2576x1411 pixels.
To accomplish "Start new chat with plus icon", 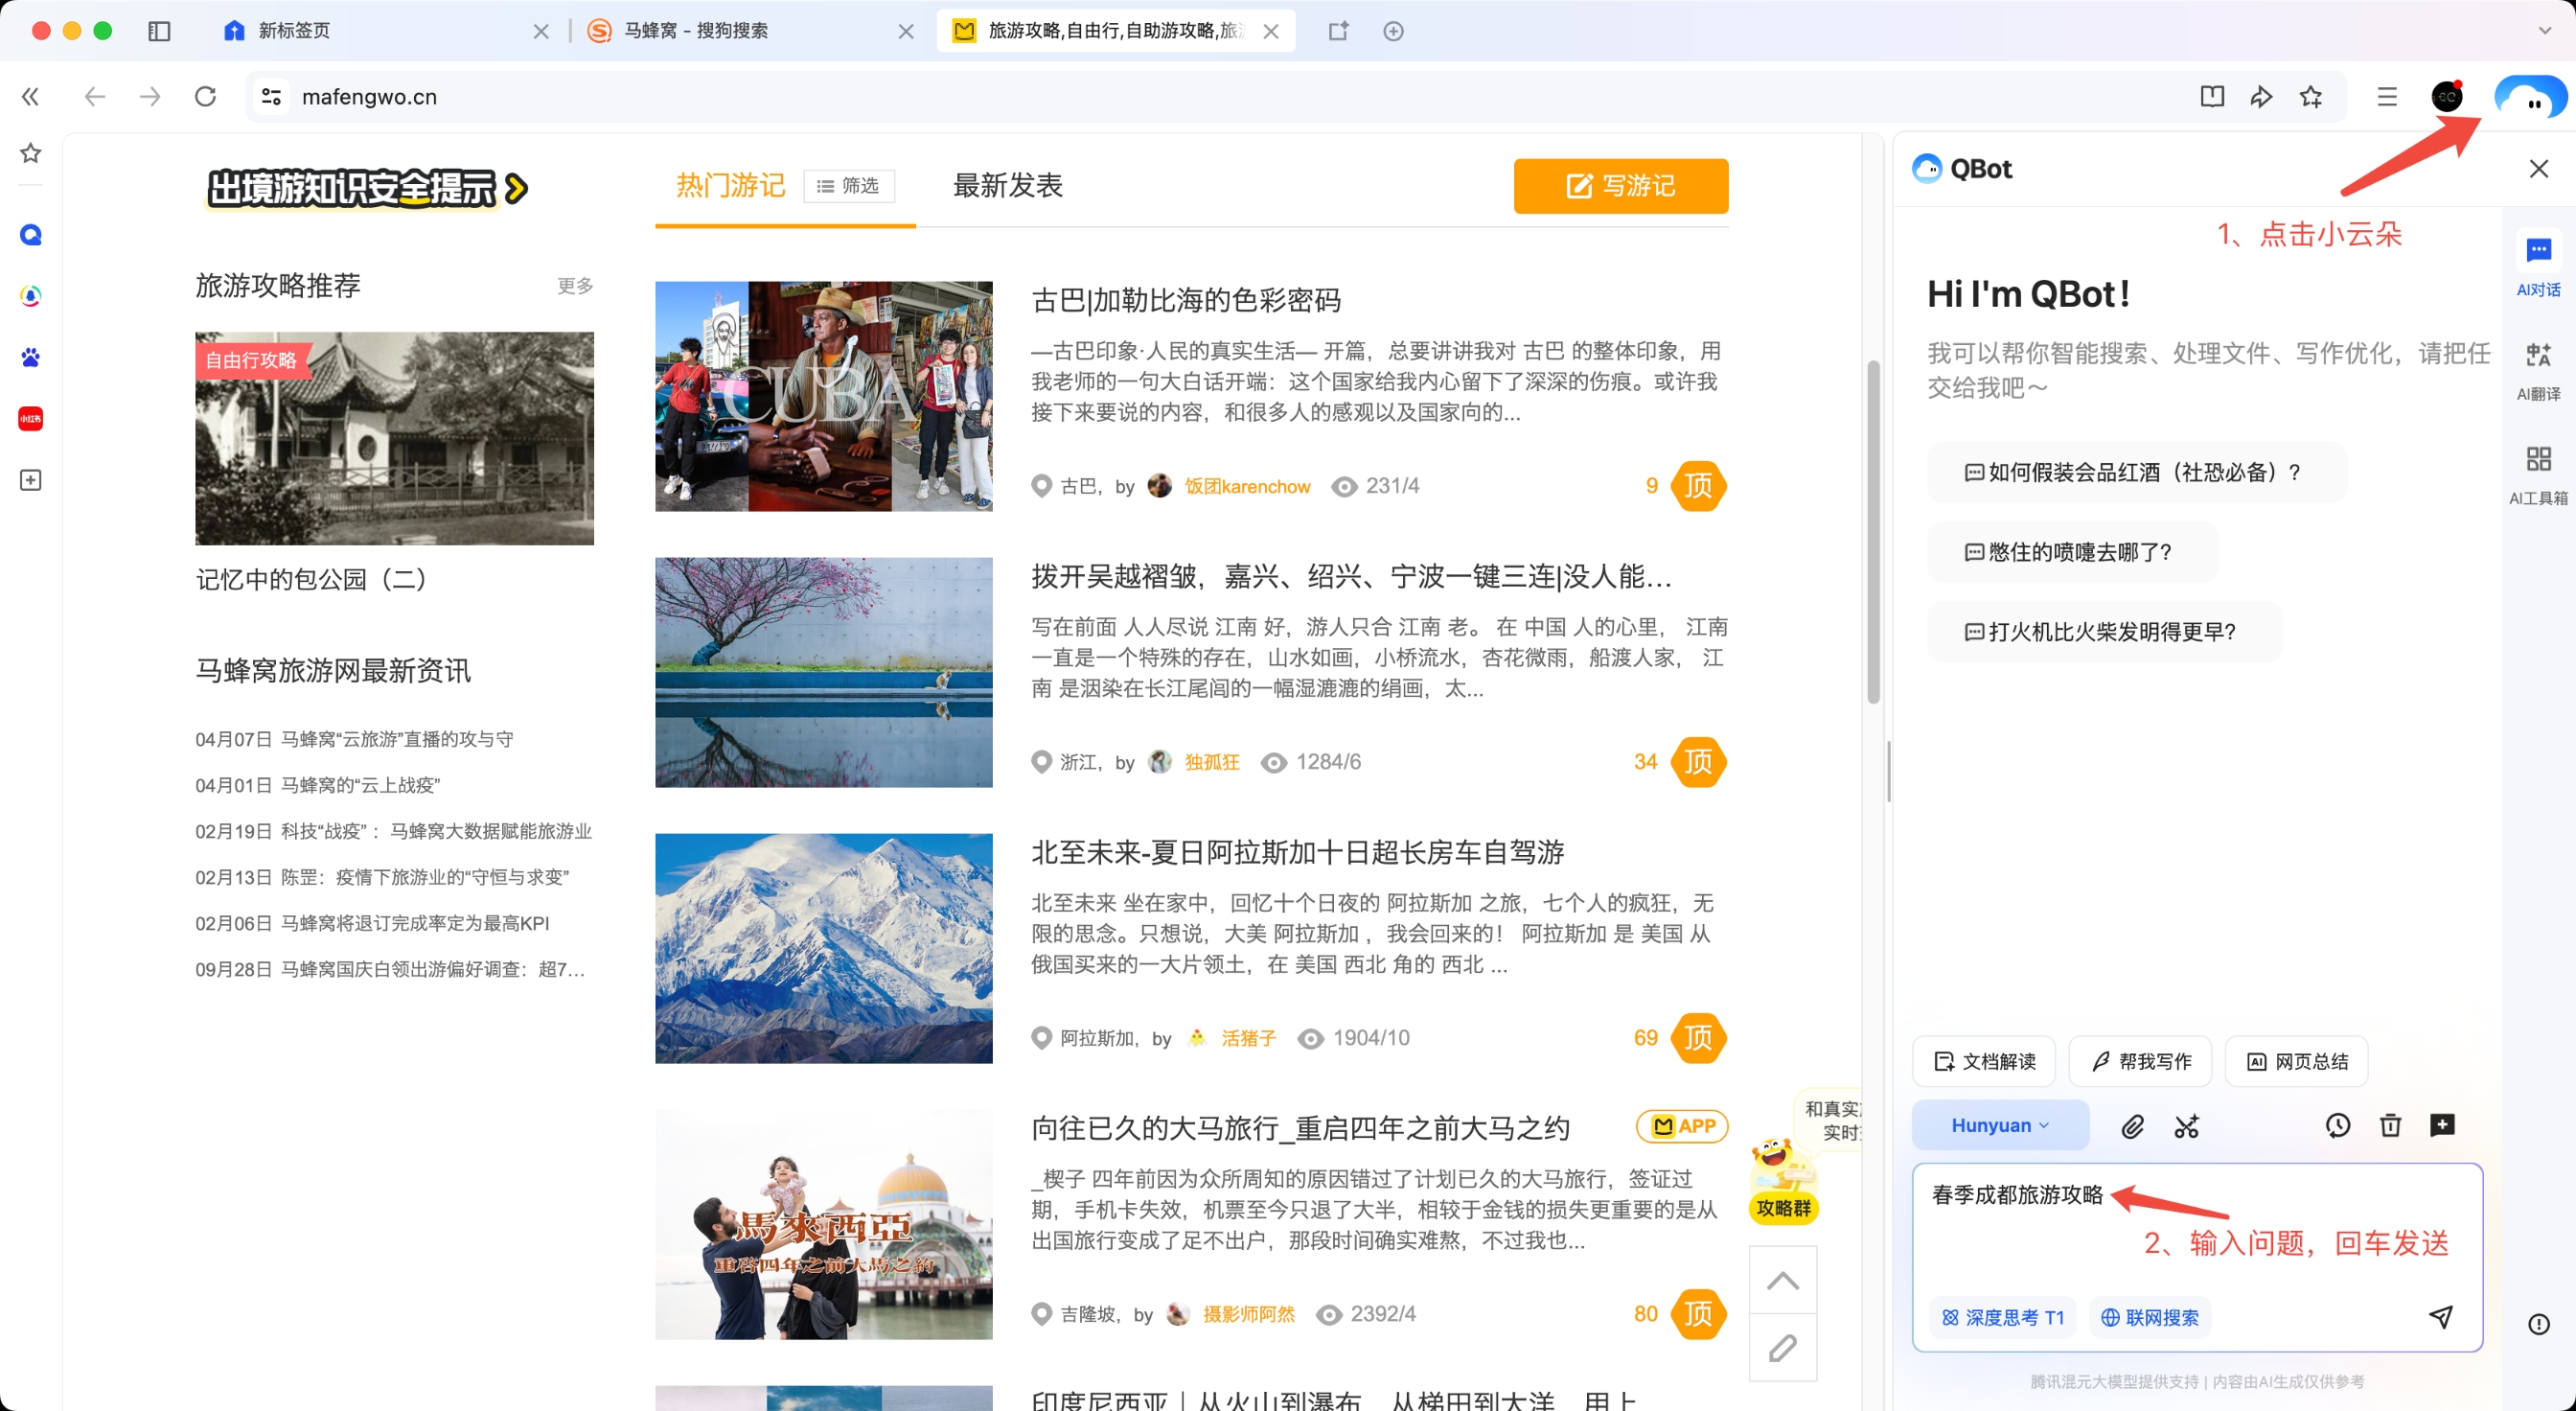I will coord(2442,1125).
